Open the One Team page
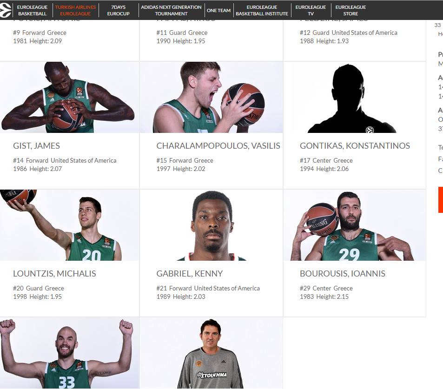This screenshot has height=389, width=443. pyautogui.click(x=218, y=10)
